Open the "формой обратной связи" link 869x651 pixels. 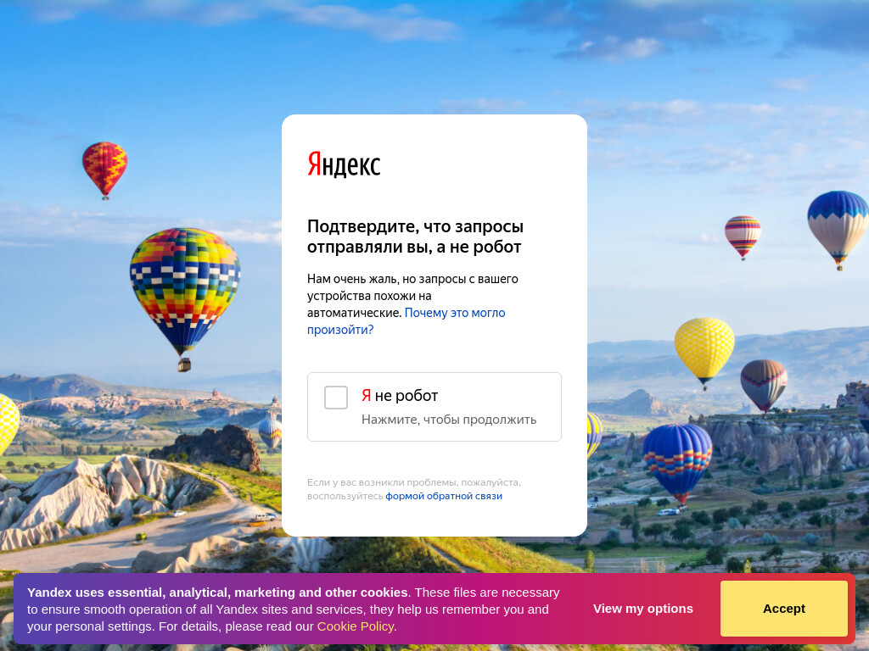(x=444, y=496)
